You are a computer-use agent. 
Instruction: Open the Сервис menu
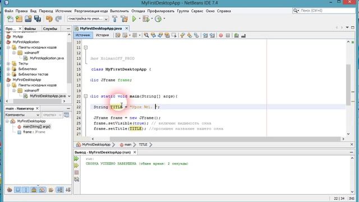[197, 11]
